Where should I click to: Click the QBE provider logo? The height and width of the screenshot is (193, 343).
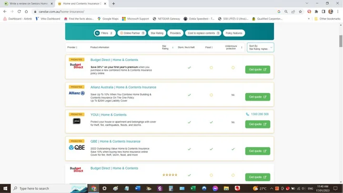coord(76,148)
